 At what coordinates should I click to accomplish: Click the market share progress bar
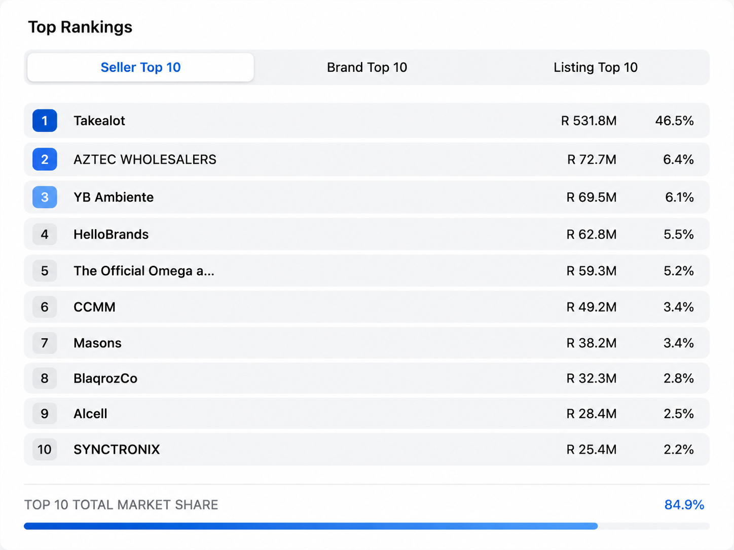click(366, 526)
